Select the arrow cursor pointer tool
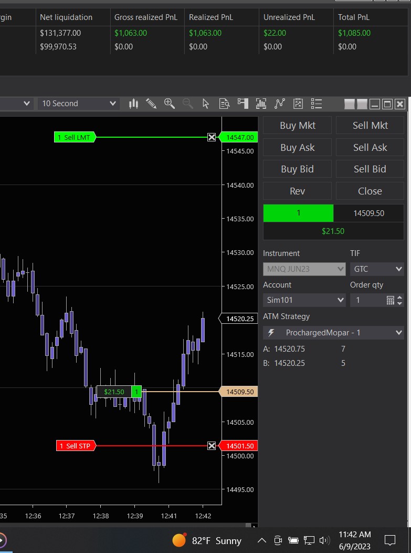 [206, 104]
